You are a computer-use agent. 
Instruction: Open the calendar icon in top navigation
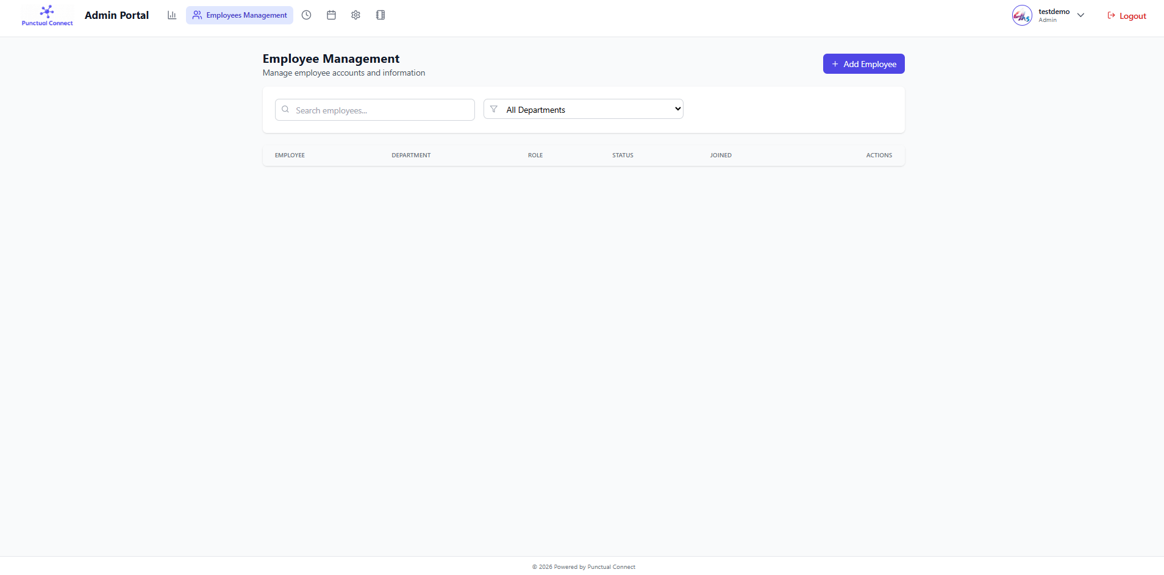tap(331, 15)
